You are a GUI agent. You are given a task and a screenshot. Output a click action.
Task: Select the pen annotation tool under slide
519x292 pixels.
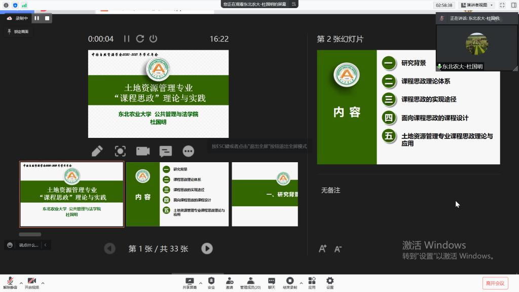pyautogui.click(x=97, y=151)
